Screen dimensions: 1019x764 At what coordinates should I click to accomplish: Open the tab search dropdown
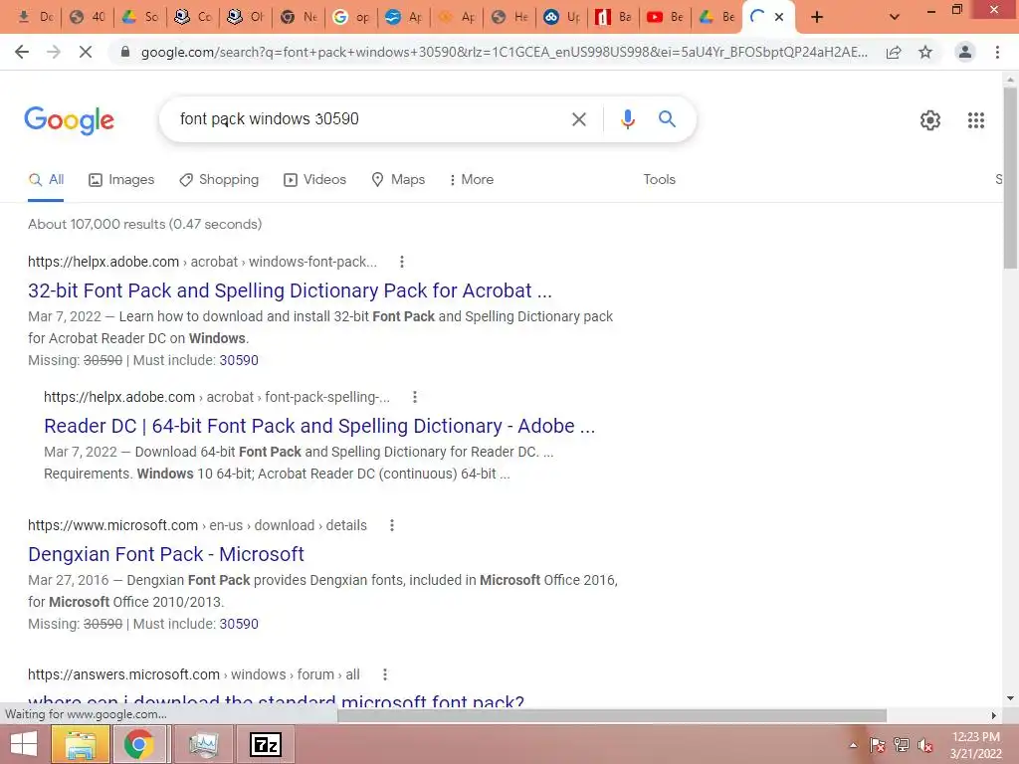(895, 17)
